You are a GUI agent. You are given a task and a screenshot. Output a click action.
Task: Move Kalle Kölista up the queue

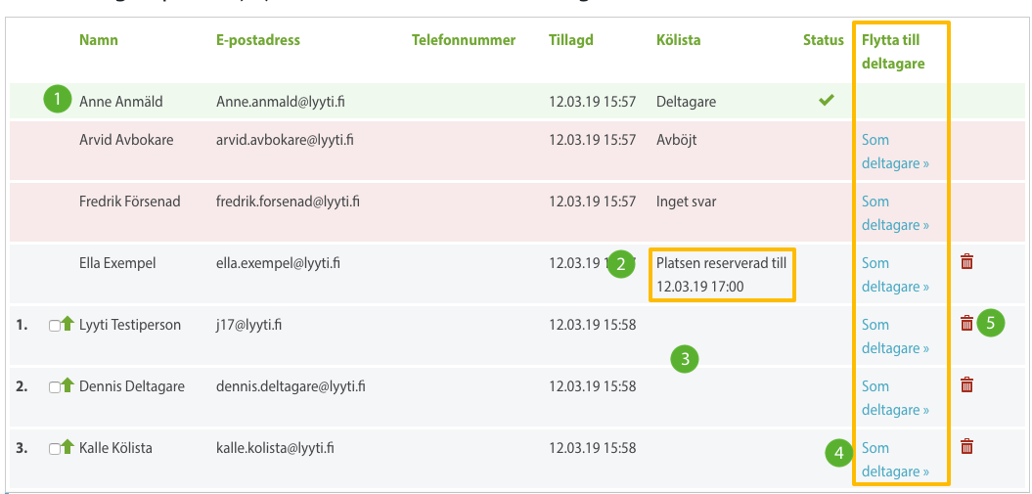[67, 448]
